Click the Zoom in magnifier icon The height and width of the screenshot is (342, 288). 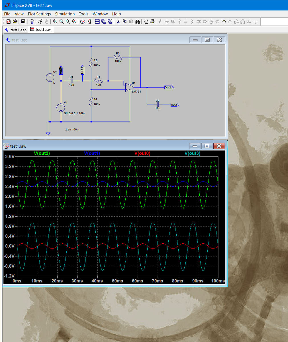(x=55, y=21)
